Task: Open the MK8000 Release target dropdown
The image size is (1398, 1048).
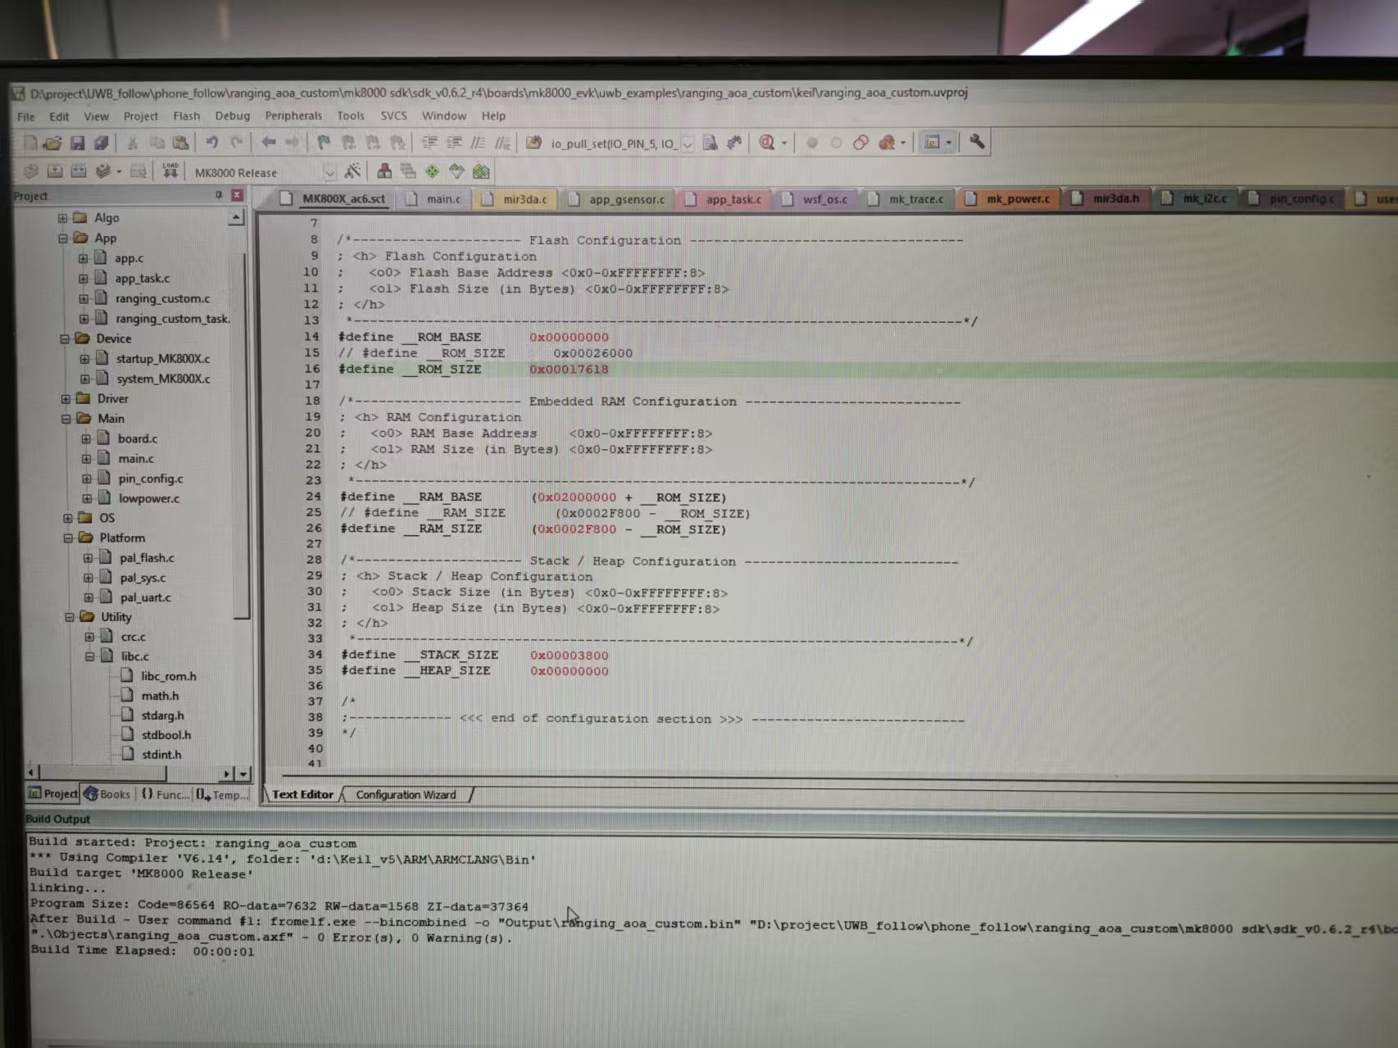Action: point(329,172)
